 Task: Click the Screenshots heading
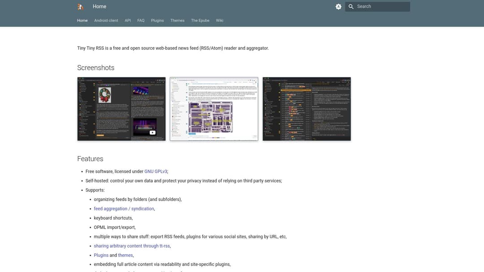[96, 68]
